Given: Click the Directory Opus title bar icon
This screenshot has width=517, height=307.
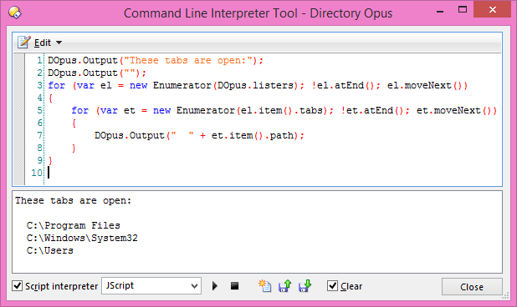Looking at the screenshot, I should (15, 13).
